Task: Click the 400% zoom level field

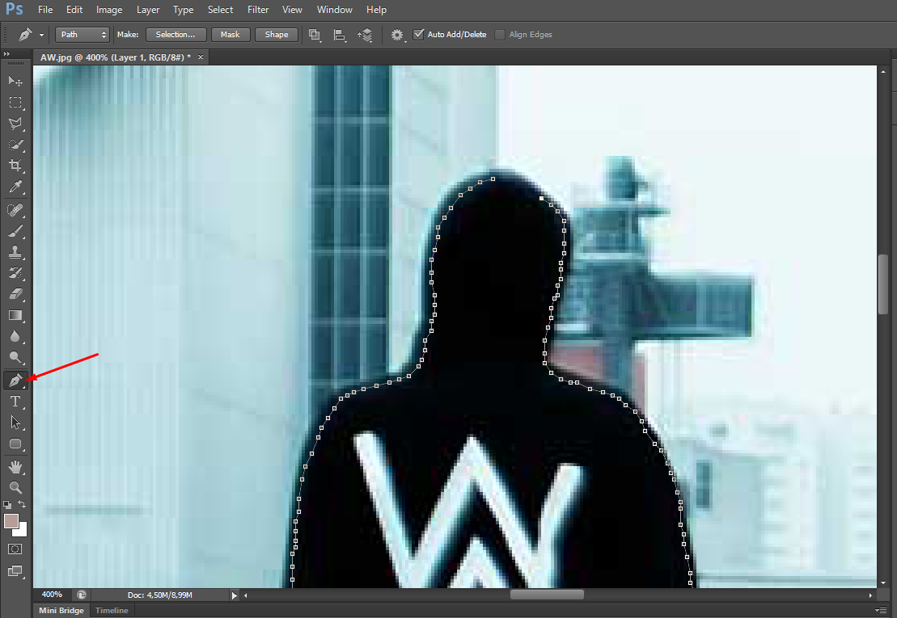Action: pyautogui.click(x=52, y=595)
